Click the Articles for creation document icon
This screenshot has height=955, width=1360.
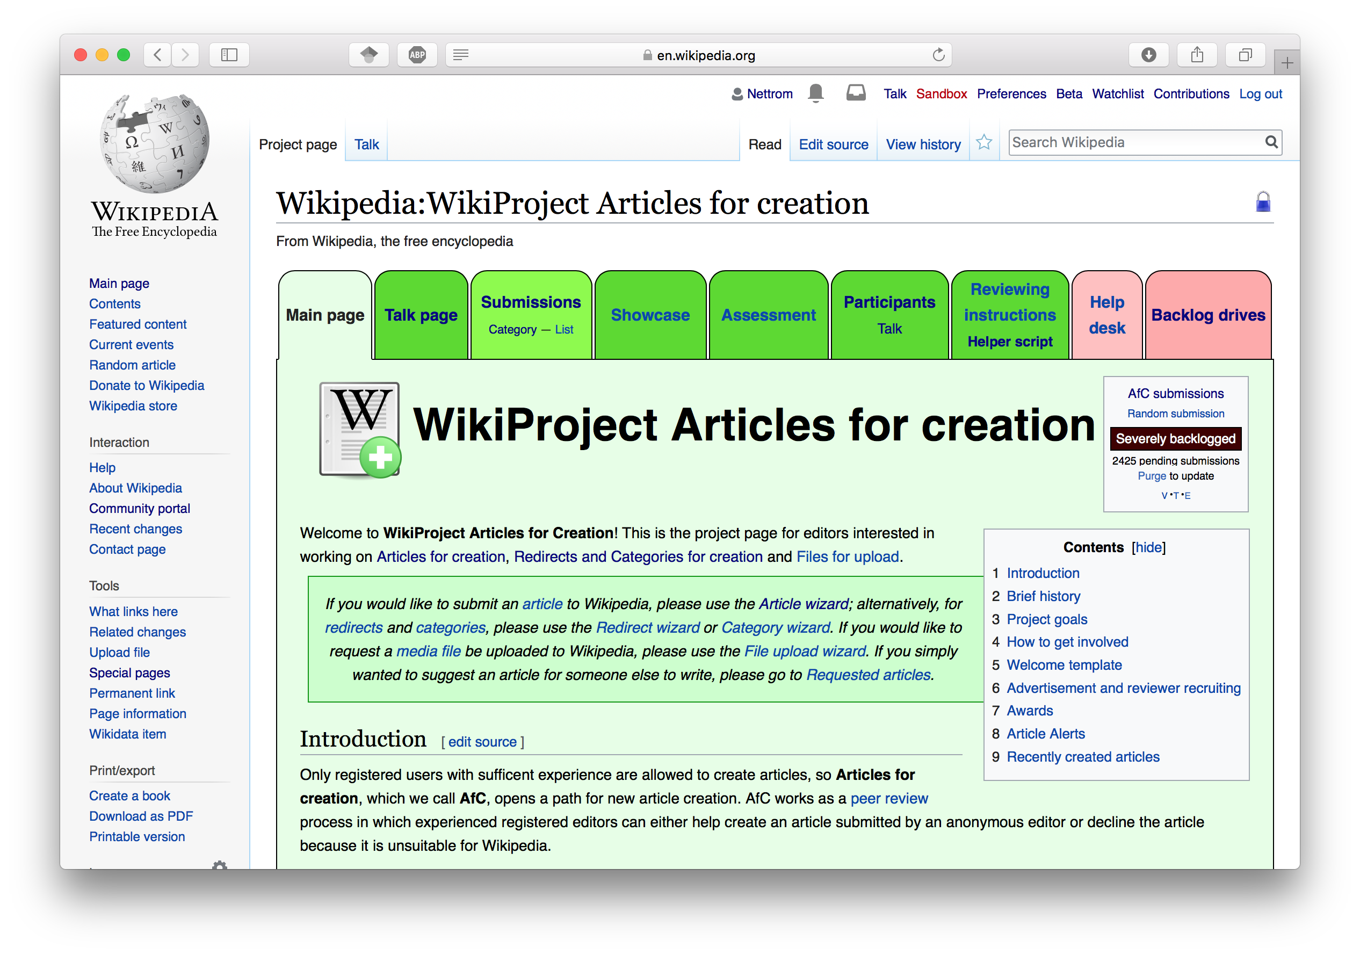360,430
